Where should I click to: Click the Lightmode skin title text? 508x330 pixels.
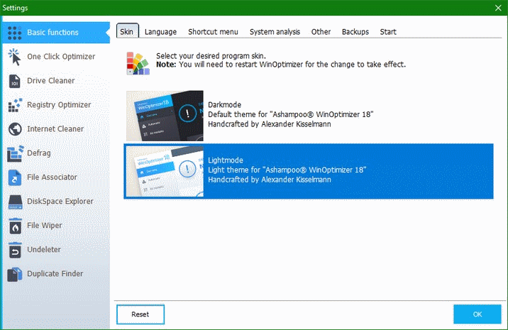click(226, 160)
